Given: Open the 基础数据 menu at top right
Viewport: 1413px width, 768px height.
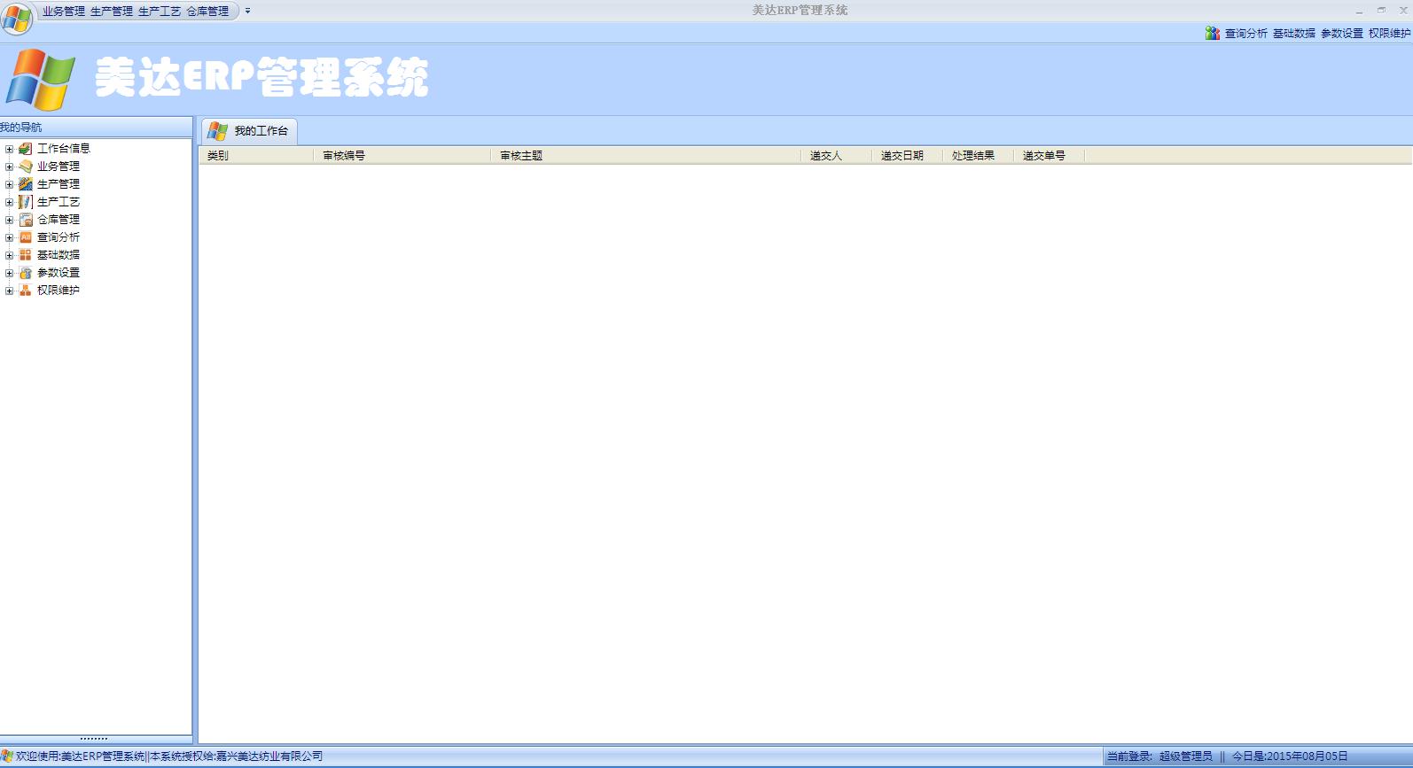Looking at the screenshot, I should point(1294,34).
